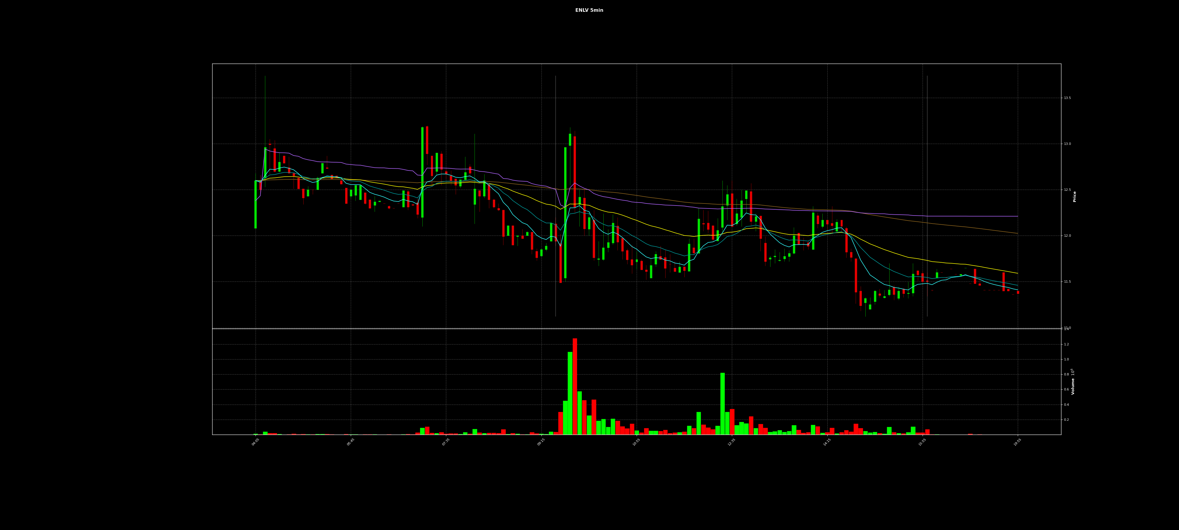Viewport: 1179px width, 530px height.
Task: Click the ENLV 5min chart title
Action: tap(589, 11)
